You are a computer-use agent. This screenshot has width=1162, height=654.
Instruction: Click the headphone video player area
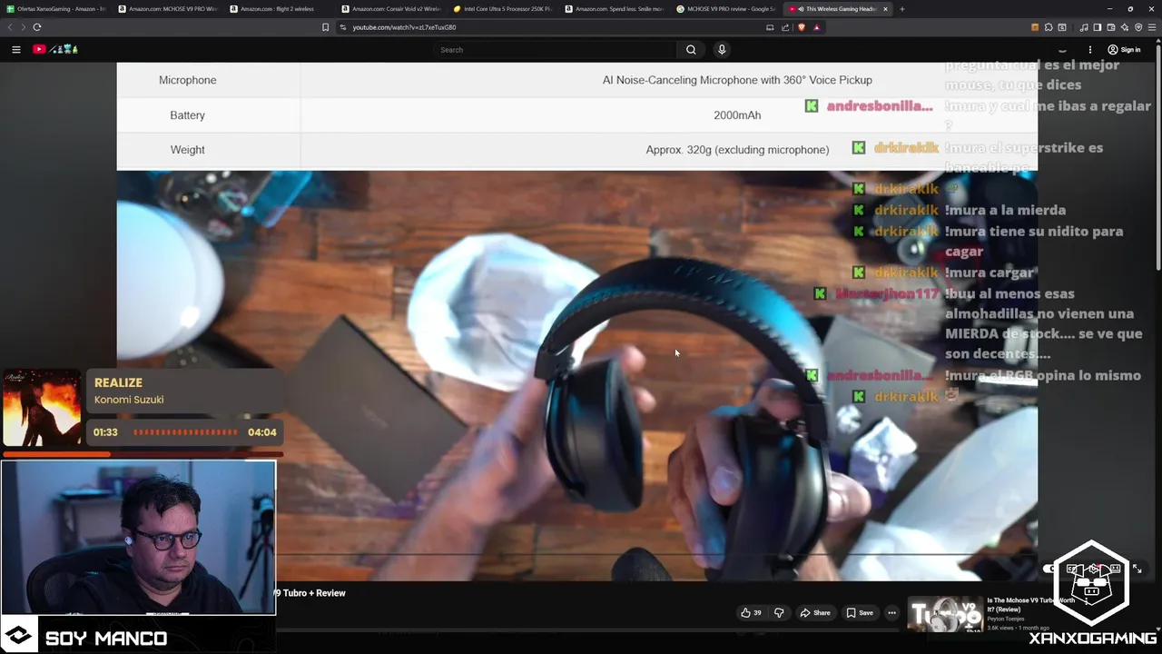coord(576,375)
